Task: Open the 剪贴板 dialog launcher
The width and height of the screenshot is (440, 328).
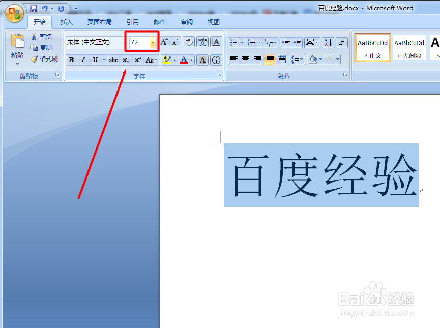Action: click(x=57, y=75)
